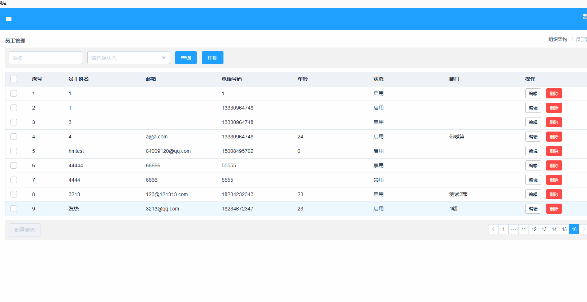This screenshot has width=587, height=302.
Task: Check the checkbox for row 1
Action: coord(14,93)
